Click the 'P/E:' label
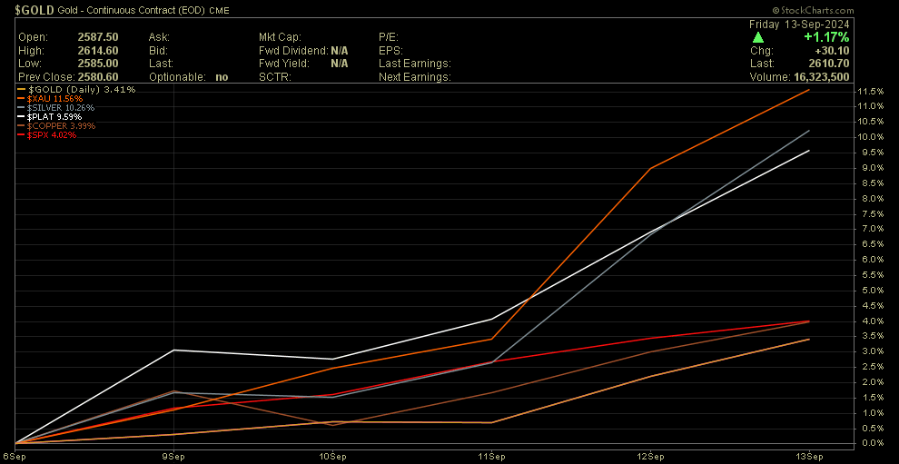Viewport: 899px width, 464px height. (388, 36)
